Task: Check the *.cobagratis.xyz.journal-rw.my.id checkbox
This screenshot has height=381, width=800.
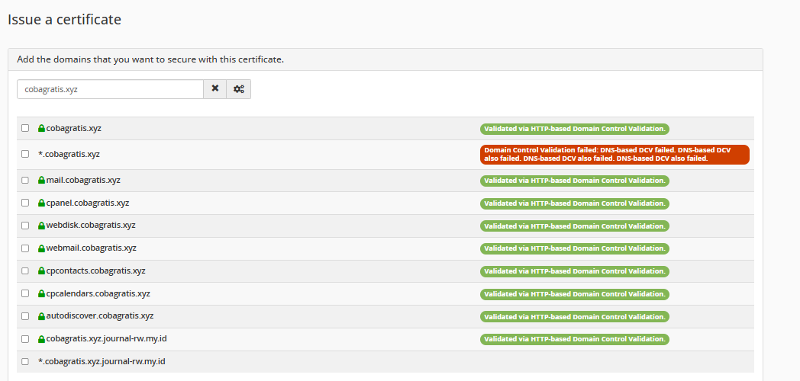Action: pyautogui.click(x=25, y=361)
